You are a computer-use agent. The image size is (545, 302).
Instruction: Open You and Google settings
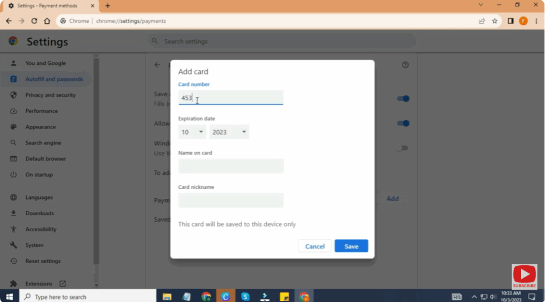[x=45, y=63]
